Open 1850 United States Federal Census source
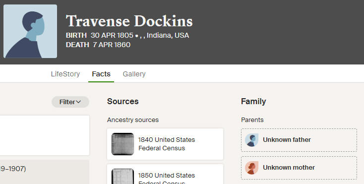The height and width of the screenshot is (184, 364). (165, 174)
